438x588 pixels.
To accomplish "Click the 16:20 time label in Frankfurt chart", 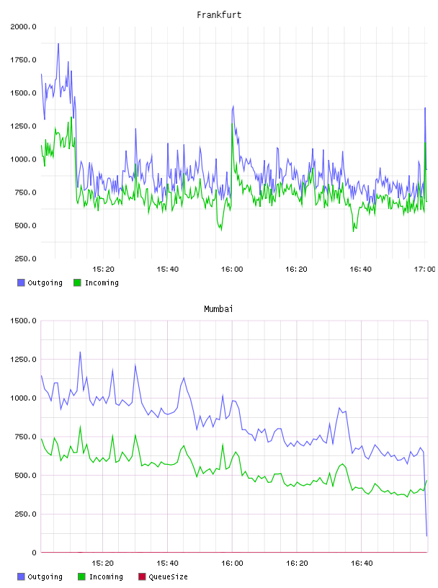I will pyautogui.click(x=296, y=269).
